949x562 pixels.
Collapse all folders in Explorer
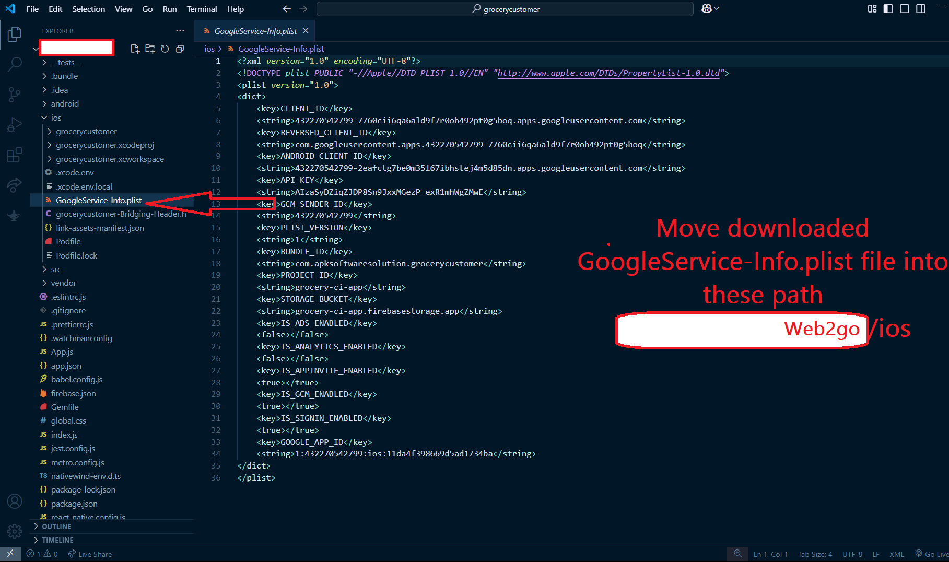click(x=180, y=49)
